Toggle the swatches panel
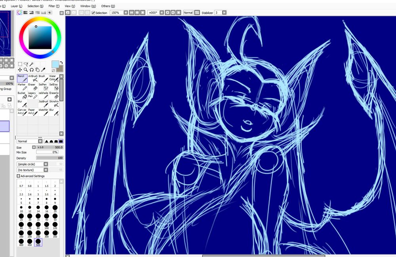The height and width of the screenshot is (257, 396). tap(44, 13)
